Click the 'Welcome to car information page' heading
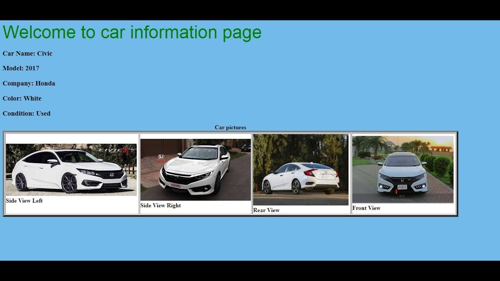Screen dimensions: 500x281 (132, 32)
